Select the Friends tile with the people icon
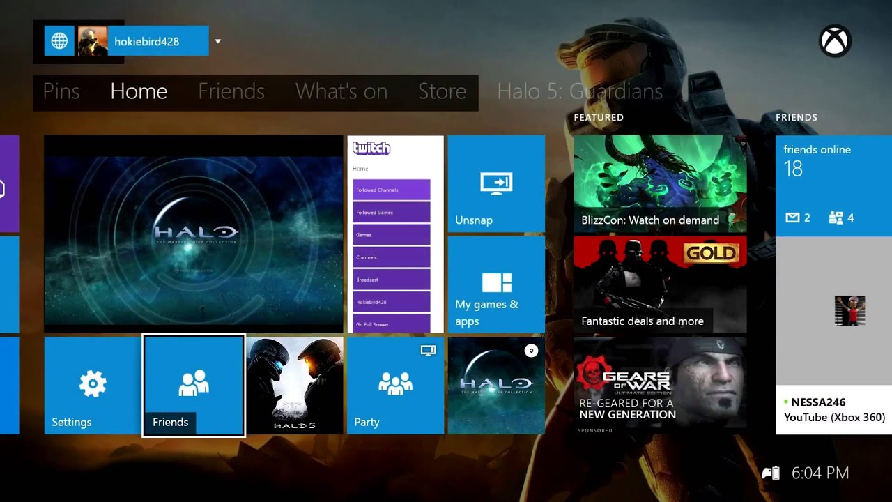Image resolution: width=892 pixels, height=502 pixels. tap(194, 386)
